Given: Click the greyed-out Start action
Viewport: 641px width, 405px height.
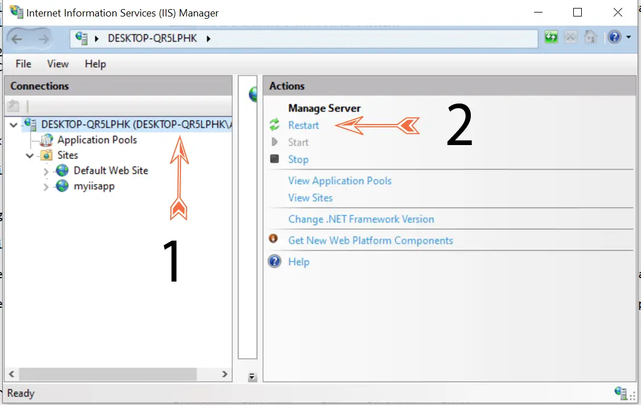Looking at the screenshot, I should 298,142.
